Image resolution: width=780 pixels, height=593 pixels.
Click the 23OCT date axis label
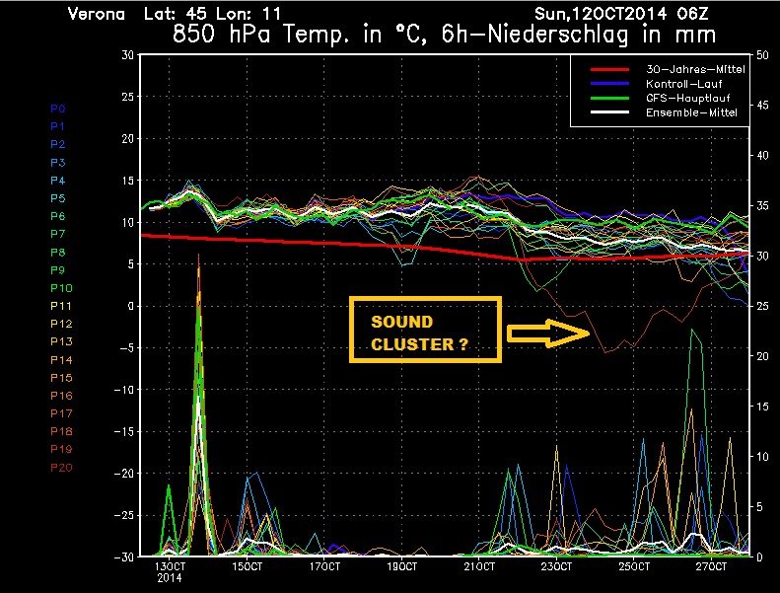tap(556, 567)
